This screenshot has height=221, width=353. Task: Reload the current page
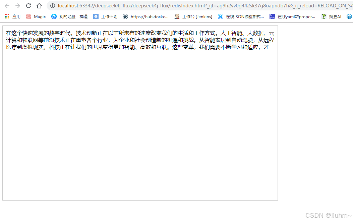coord(28,6)
